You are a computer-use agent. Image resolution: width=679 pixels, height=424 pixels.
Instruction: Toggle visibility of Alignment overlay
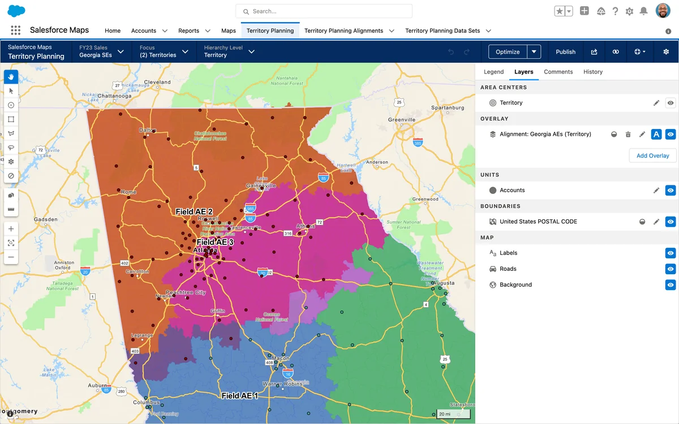click(671, 135)
